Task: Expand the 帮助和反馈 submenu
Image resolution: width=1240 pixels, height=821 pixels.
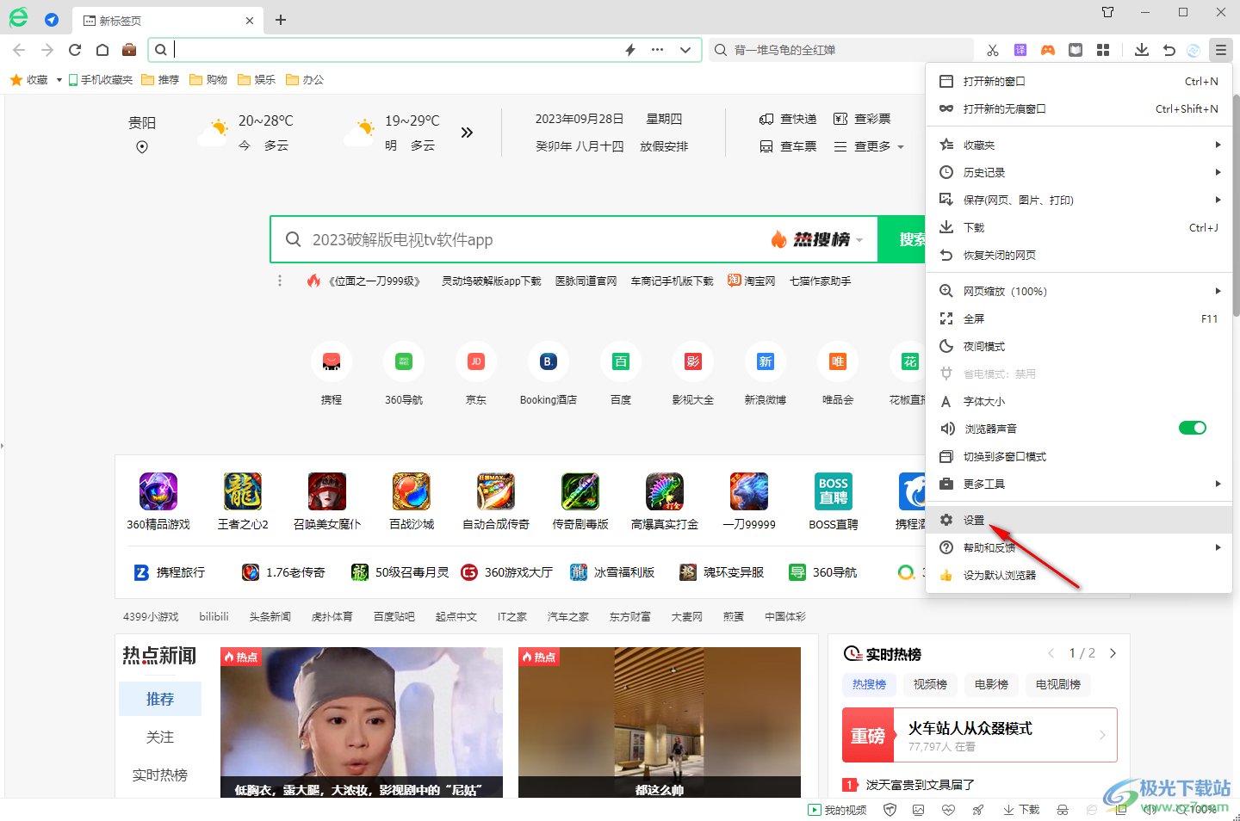Action: click(x=1079, y=547)
